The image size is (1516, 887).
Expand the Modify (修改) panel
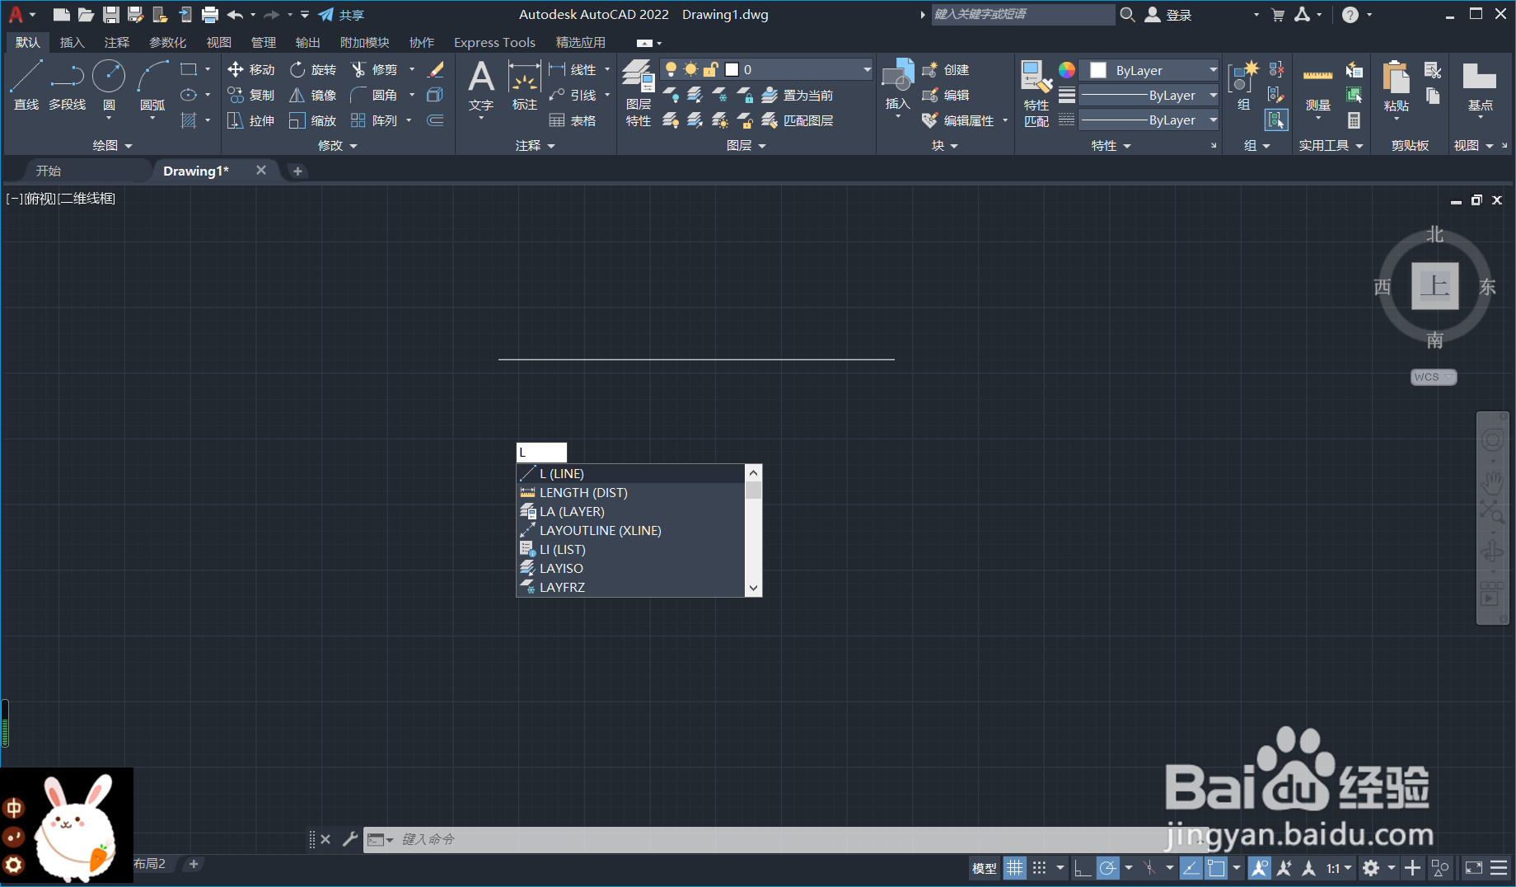(x=338, y=145)
